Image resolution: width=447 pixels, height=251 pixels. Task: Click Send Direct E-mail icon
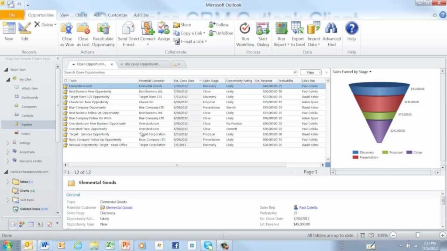click(128, 28)
